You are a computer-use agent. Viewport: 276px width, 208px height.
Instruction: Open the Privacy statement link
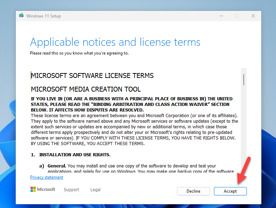tap(47, 177)
